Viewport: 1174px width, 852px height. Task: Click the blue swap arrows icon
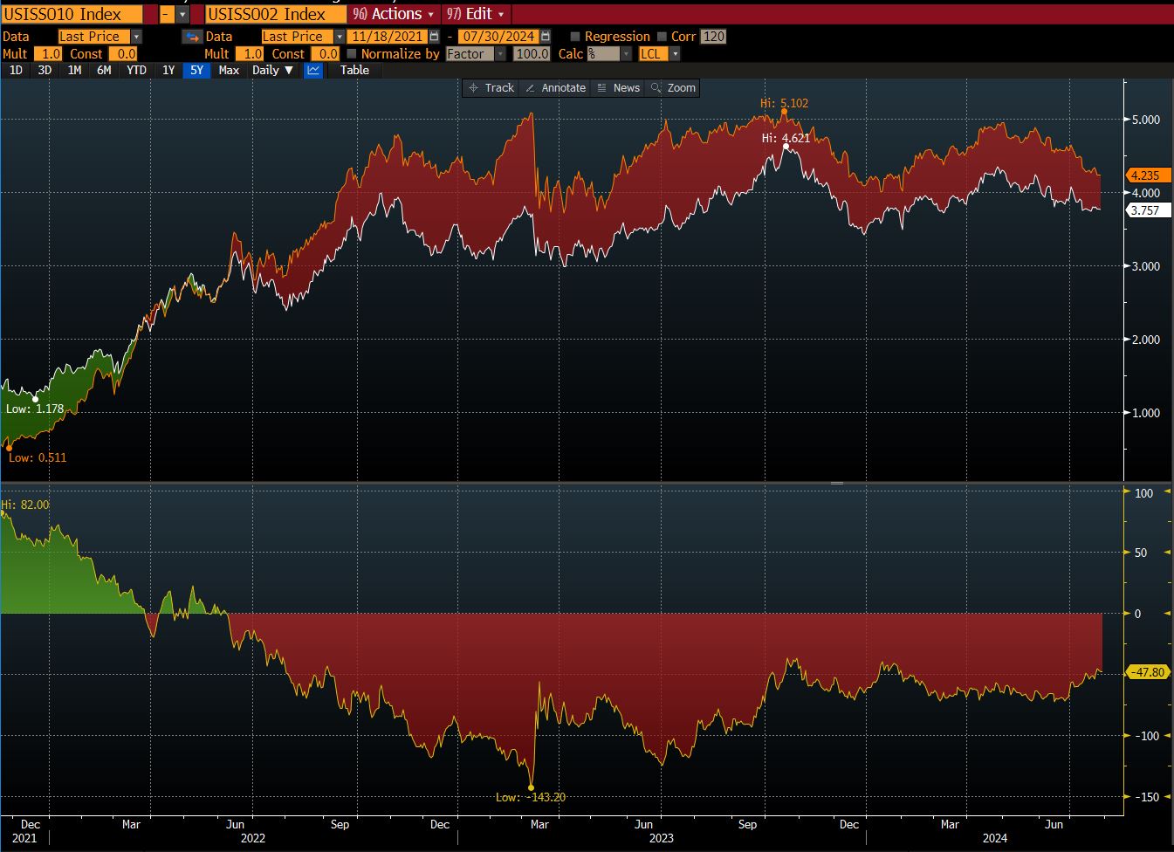192,37
